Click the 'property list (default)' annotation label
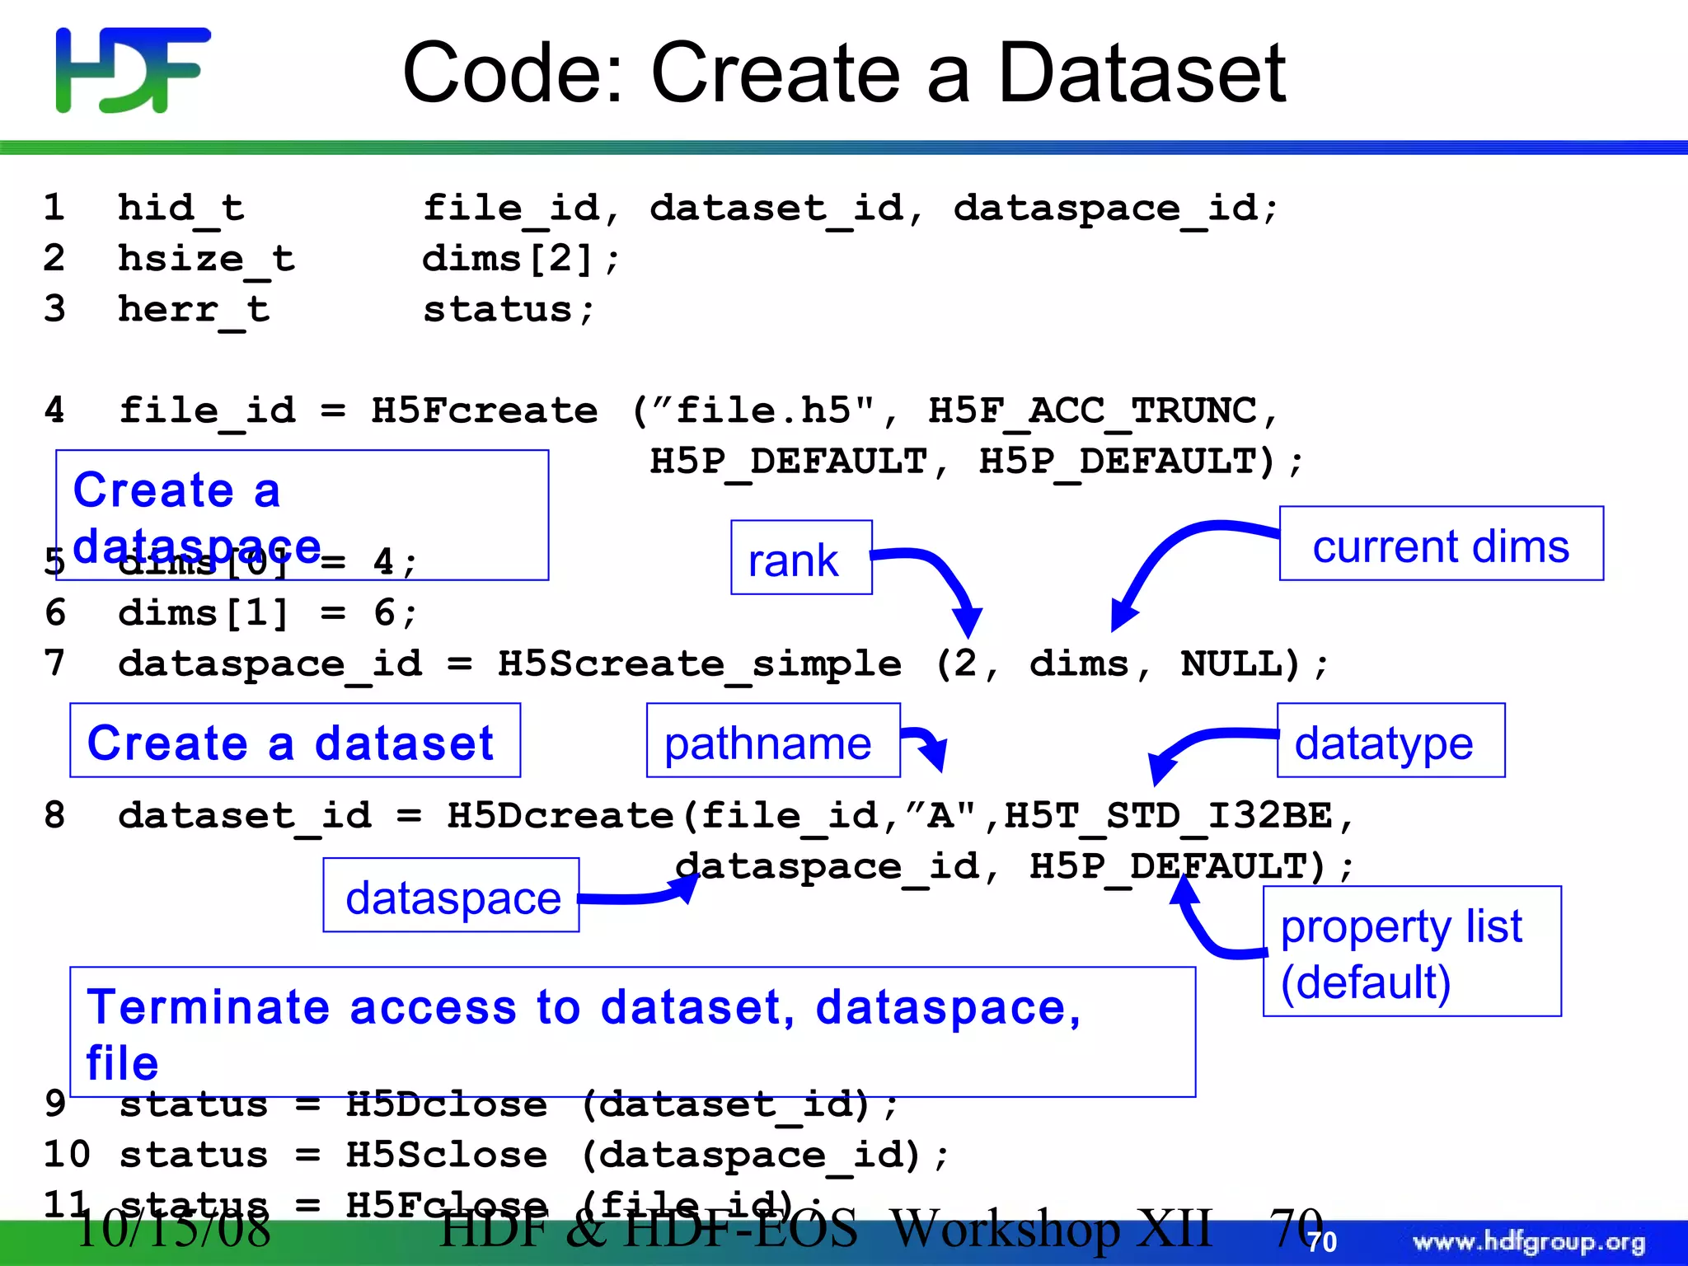Viewport: 1688px width, 1266px height. click(1413, 951)
